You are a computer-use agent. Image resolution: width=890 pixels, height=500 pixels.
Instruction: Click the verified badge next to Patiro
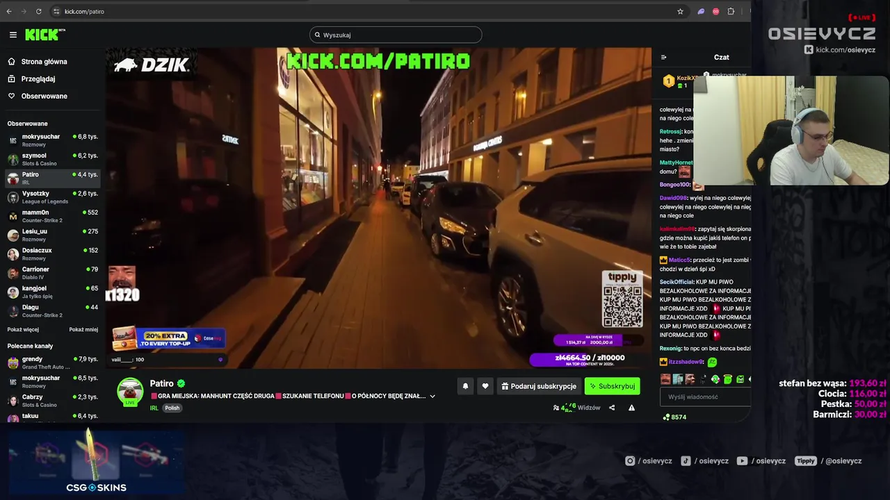click(181, 383)
